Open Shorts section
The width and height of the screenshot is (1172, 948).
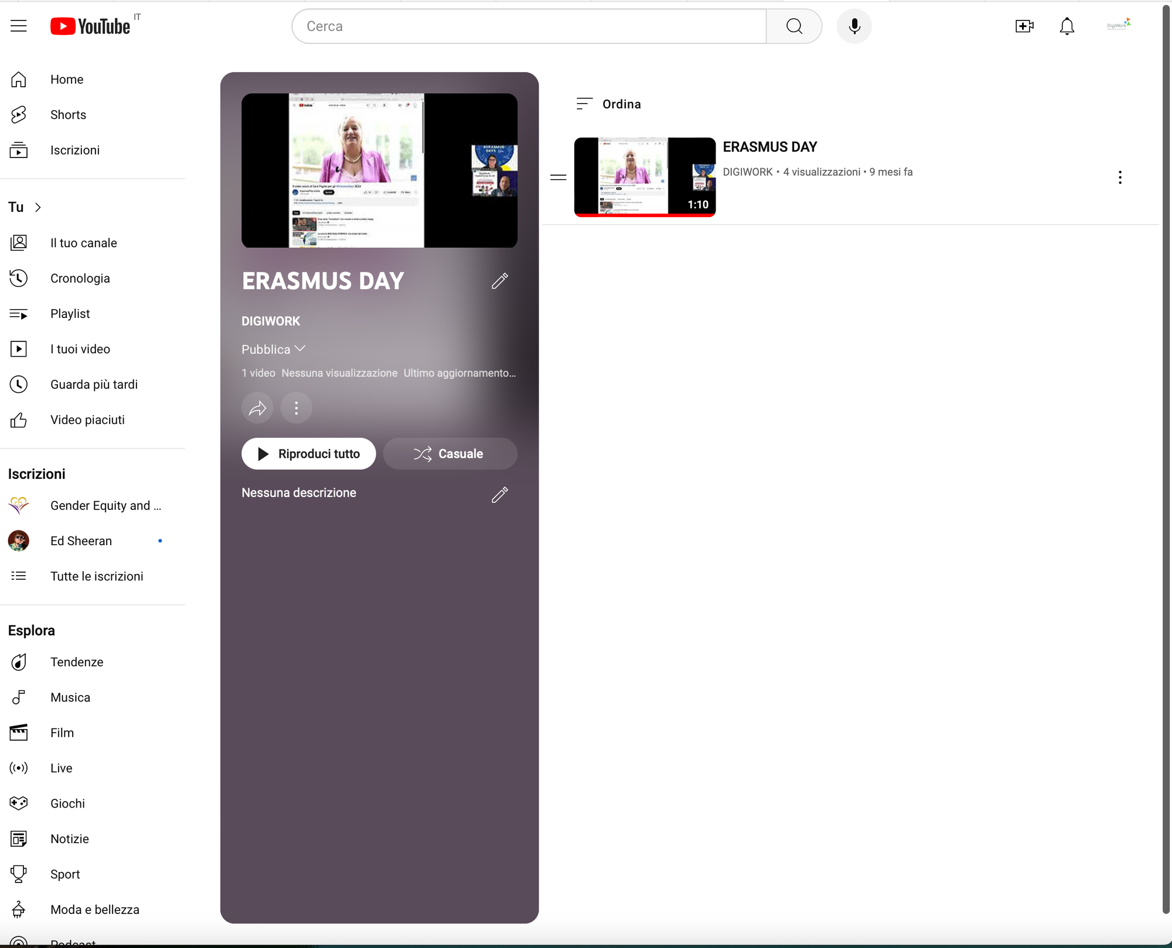(69, 114)
